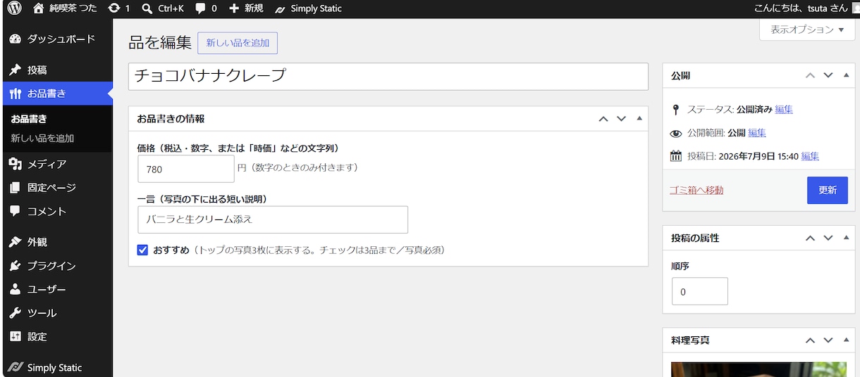Click the title field チョコバナナクレープ

point(388,76)
